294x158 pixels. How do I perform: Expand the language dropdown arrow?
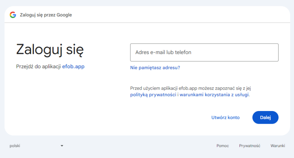pyautogui.click(x=62, y=146)
